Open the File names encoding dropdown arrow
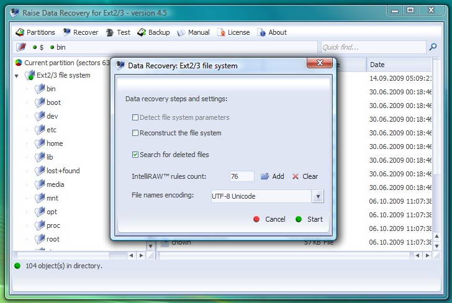Image resolution: width=452 pixels, height=303 pixels. tap(318, 196)
